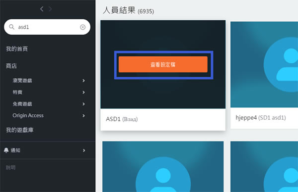Open the avatar card below ASD1
This screenshot has width=298, height=192.
pos(163,167)
